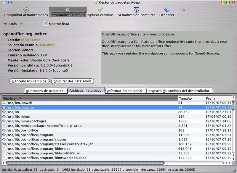Viewport: 237px width, 173px height.
Task: Click the horizontal scrollbar handle under the file list
Action: coord(85,163)
